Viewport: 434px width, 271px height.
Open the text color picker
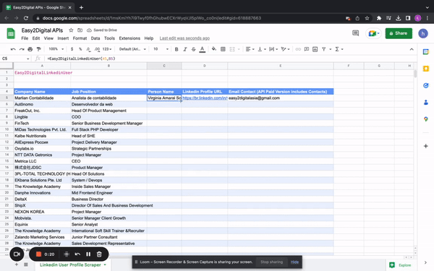(x=203, y=49)
